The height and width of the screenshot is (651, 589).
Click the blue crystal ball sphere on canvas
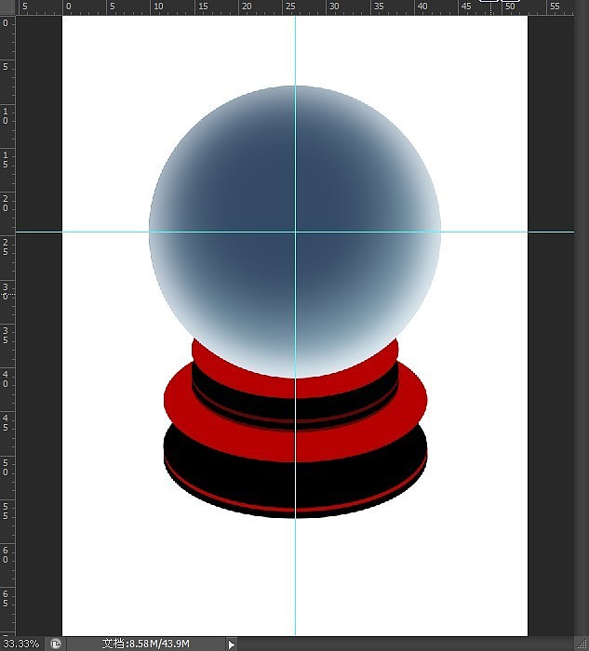tap(295, 232)
